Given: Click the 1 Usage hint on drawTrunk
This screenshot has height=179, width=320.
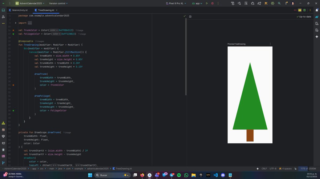Looking at the screenshot, I should pyautogui.click(x=67, y=133).
